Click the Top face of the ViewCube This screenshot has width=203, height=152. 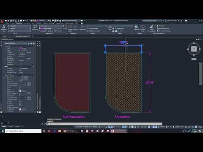pyautogui.click(x=194, y=49)
